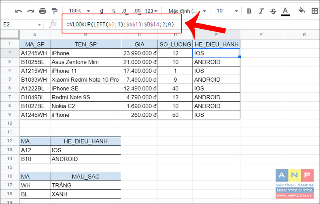Expand the Name box dropdown arrow
Image resolution: width=320 pixels, height=204 pixels.
click(39, 25)
